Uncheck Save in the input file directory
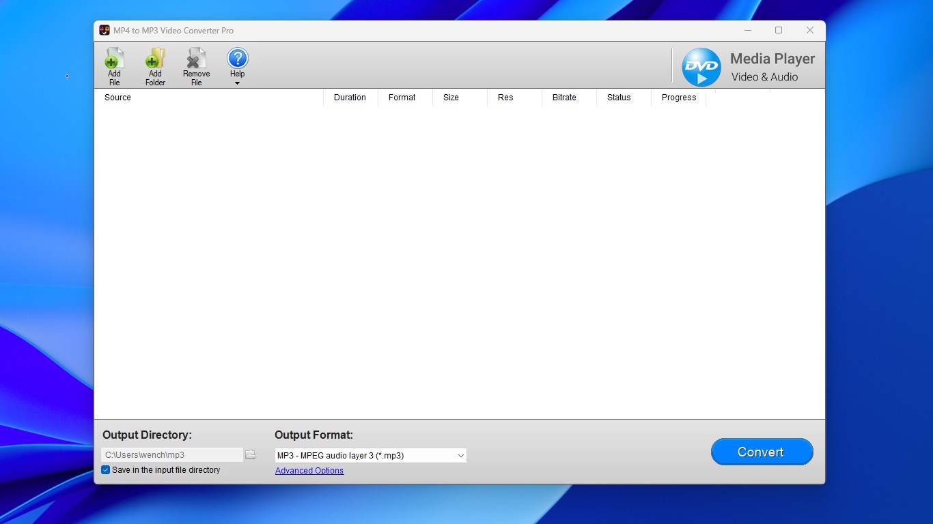The width and height of the screenshot is (933, 524). click(x=106, y=470)
